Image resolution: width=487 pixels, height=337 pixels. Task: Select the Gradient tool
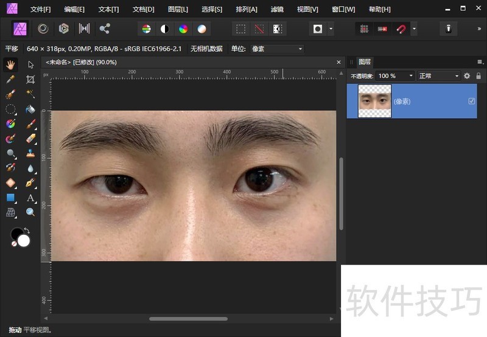10,124
